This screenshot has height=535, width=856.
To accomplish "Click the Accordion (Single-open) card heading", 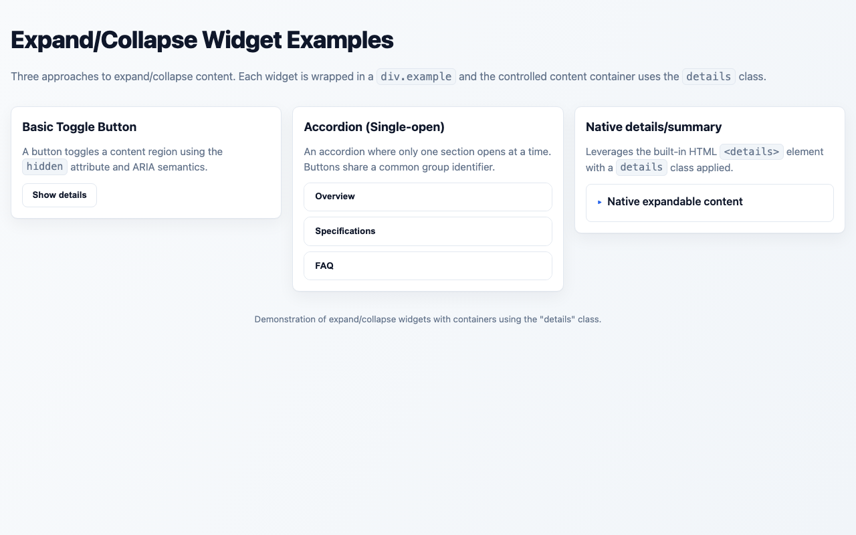I will tap(374, 127).
